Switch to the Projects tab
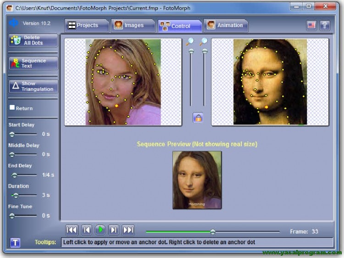This screenshot has width=344, height=258. [87, 26]
